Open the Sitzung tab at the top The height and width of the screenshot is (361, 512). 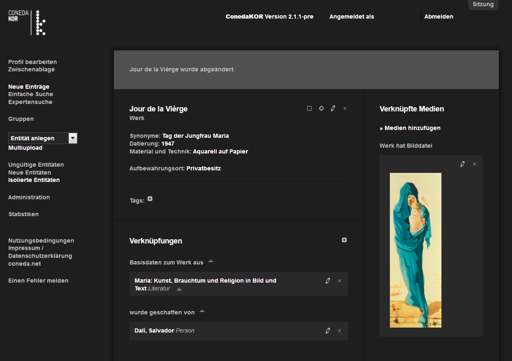(x=483, y=5)
